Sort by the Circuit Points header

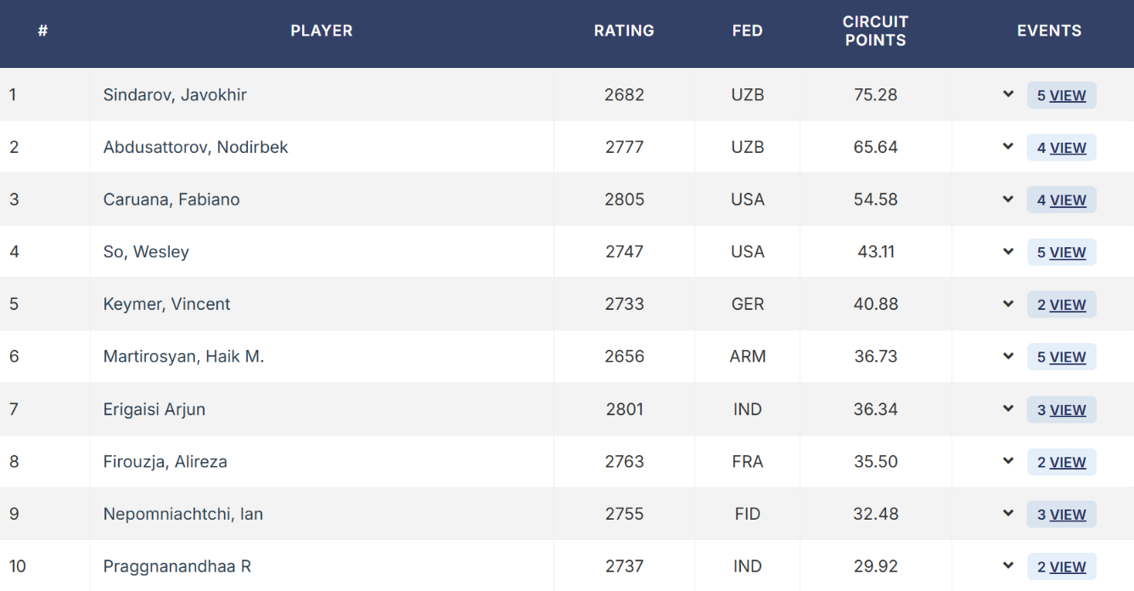click(875, 31)
